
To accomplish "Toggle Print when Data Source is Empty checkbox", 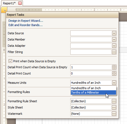I will (10, 61).
